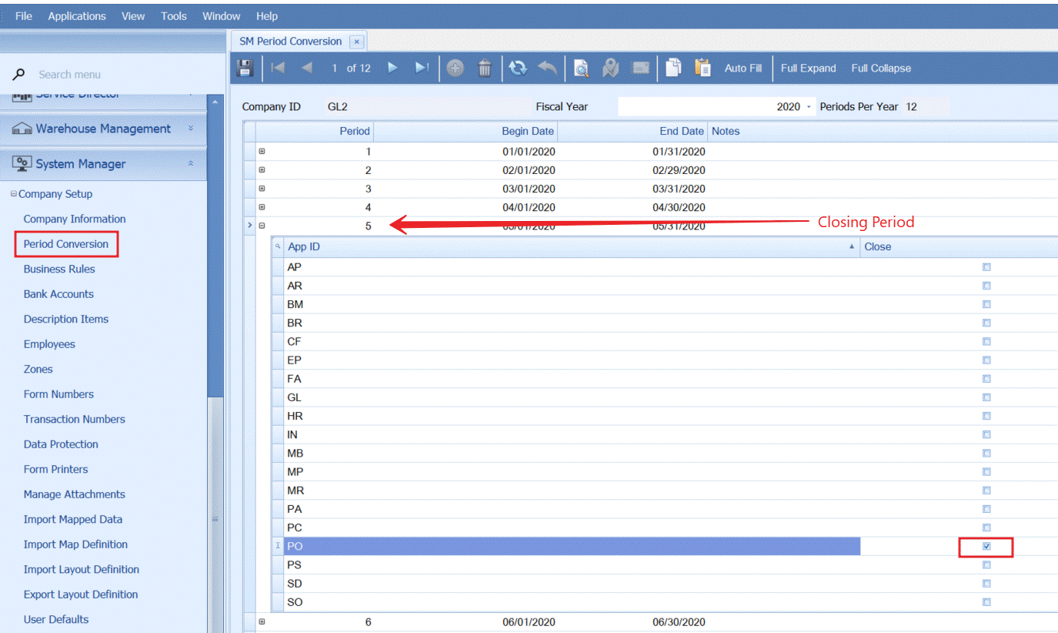The image size is (1058, 633).
Task: Click the Paste clipboard icon
Action: (x=703, y=68)
